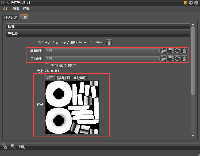Close the 烘焙灯光和阴影 window

point(196,3)
